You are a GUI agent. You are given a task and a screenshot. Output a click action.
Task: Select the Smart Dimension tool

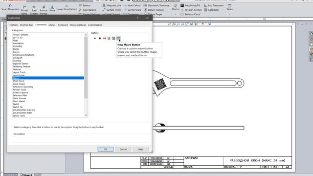point(10,8)
